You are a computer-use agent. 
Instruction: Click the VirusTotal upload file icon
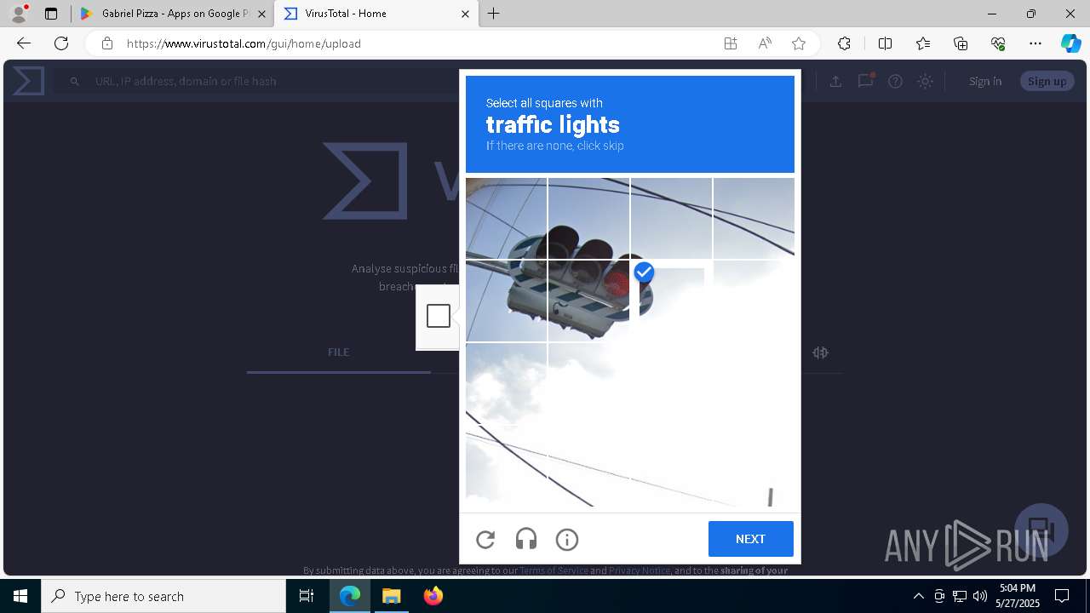point(835,81)
